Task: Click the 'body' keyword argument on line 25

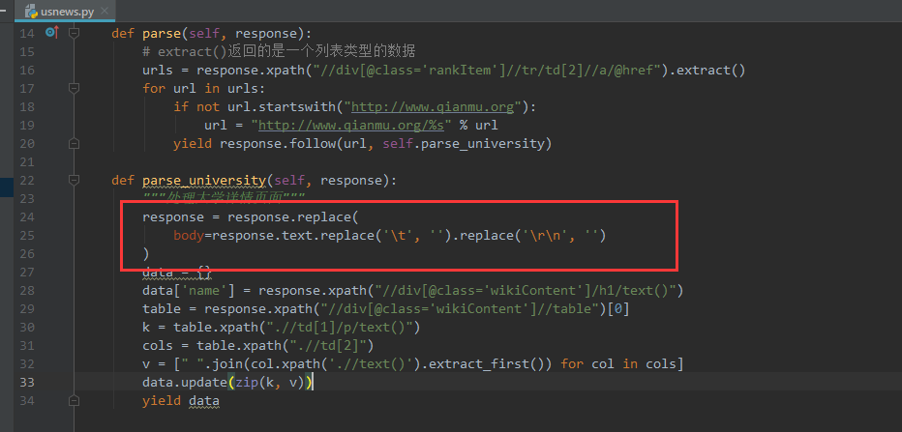Action: [189, 236]
